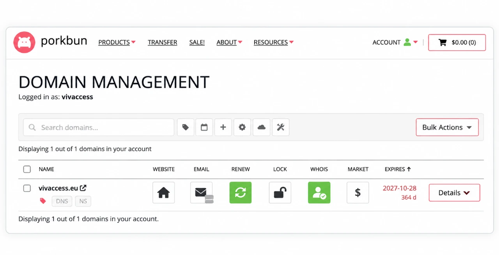Click the MARKET column header
This screenshot has height=255, width=499.
click(x=358, y=169)
